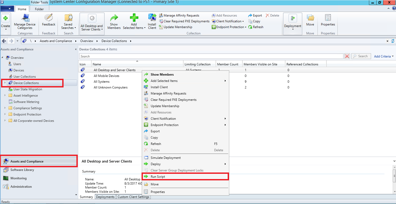Choose Install Client in context menu
This screenshot has width=396, height=204.
185,87
